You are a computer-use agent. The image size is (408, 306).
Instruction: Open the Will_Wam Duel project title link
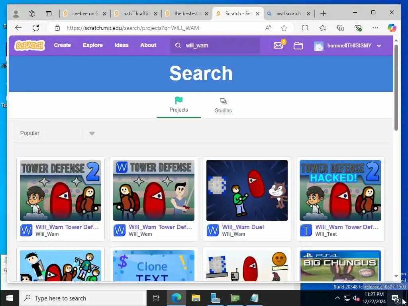coord(243,227)
